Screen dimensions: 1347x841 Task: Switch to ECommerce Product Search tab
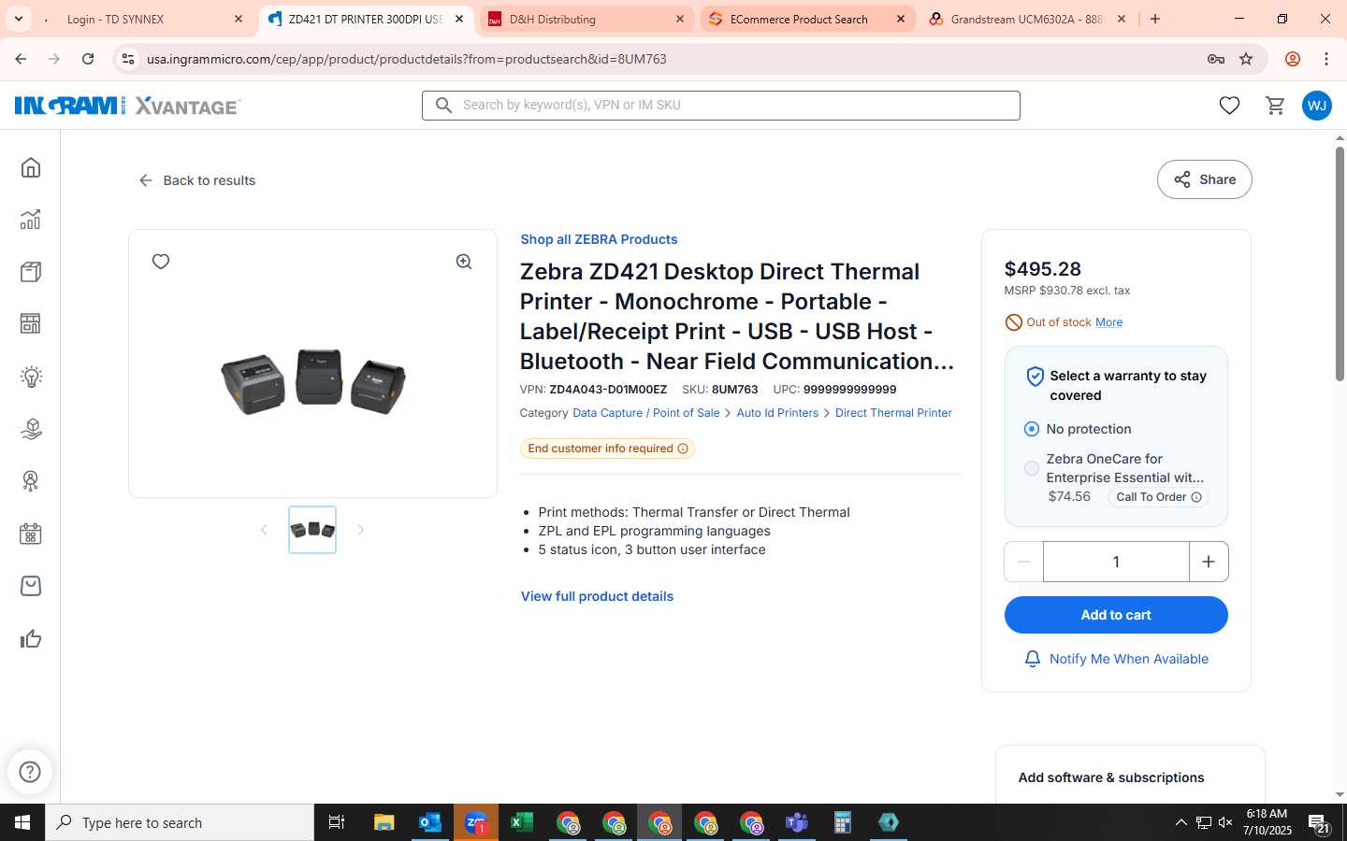807,19
